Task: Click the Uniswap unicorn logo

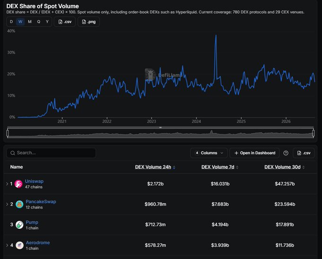Action: (x=18, y=184)
